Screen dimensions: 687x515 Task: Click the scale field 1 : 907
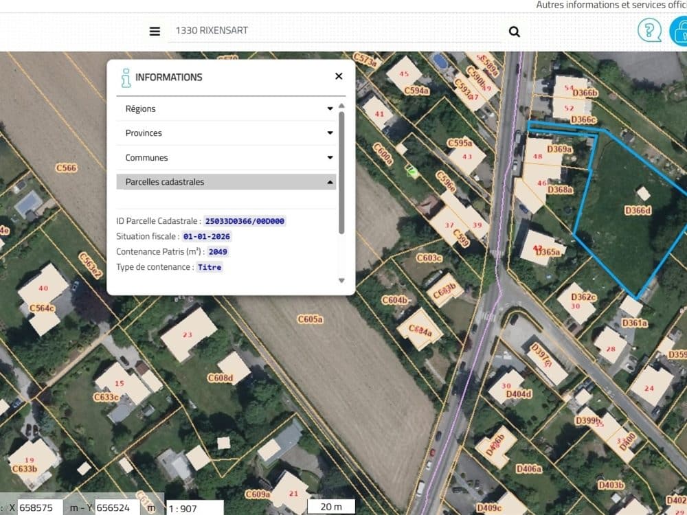pyautogui.click(x=195, y=508)
